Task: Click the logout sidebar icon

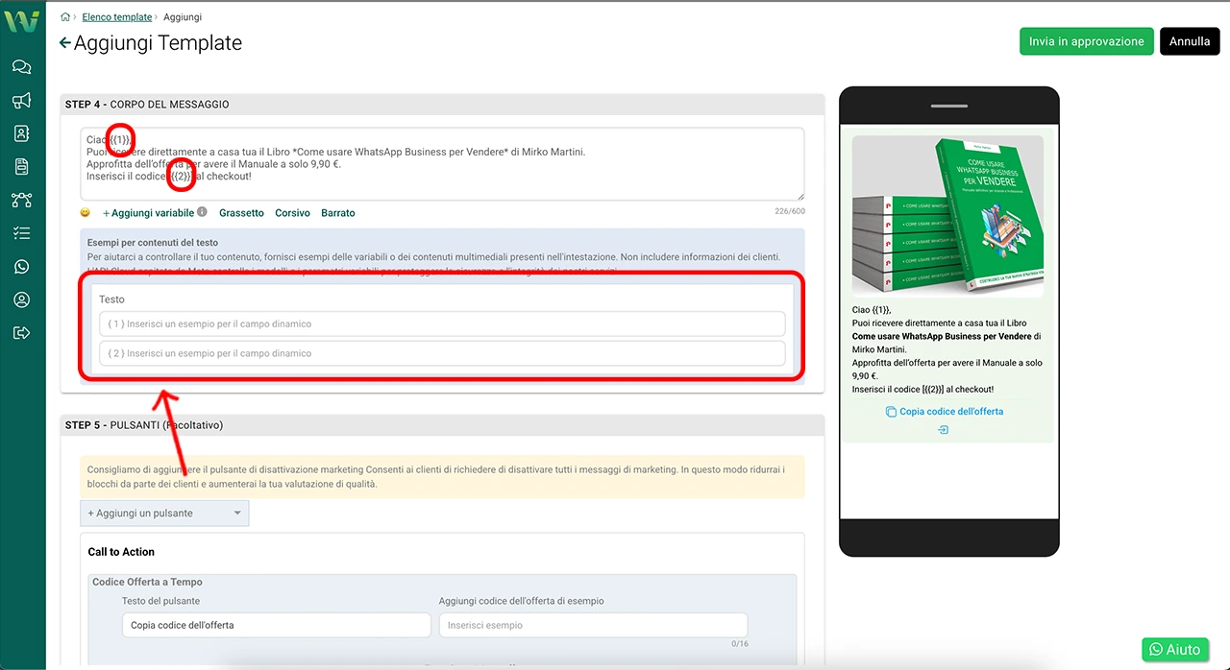Action: click(21, 333)
